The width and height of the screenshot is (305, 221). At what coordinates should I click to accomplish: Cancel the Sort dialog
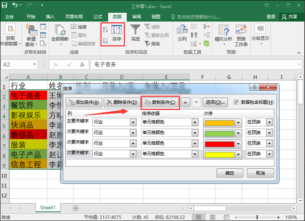260,173
